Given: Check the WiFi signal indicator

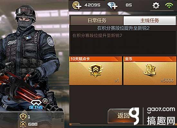Looking at the screenshot, I should click(169, 5).
